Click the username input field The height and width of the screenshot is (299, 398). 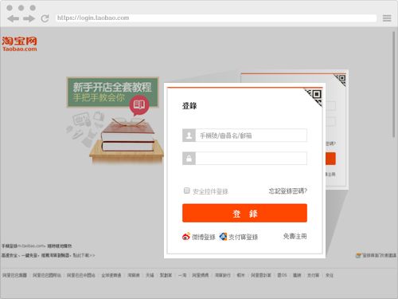click(x=252, y=136)
